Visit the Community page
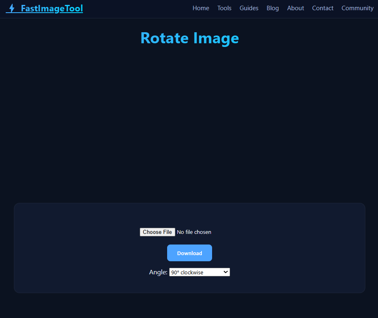The height and width of the screenshot is (318, 378). 357,8
